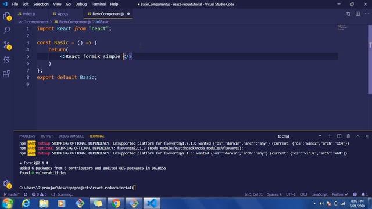Open the Selection menu

(x=41, y=4)
